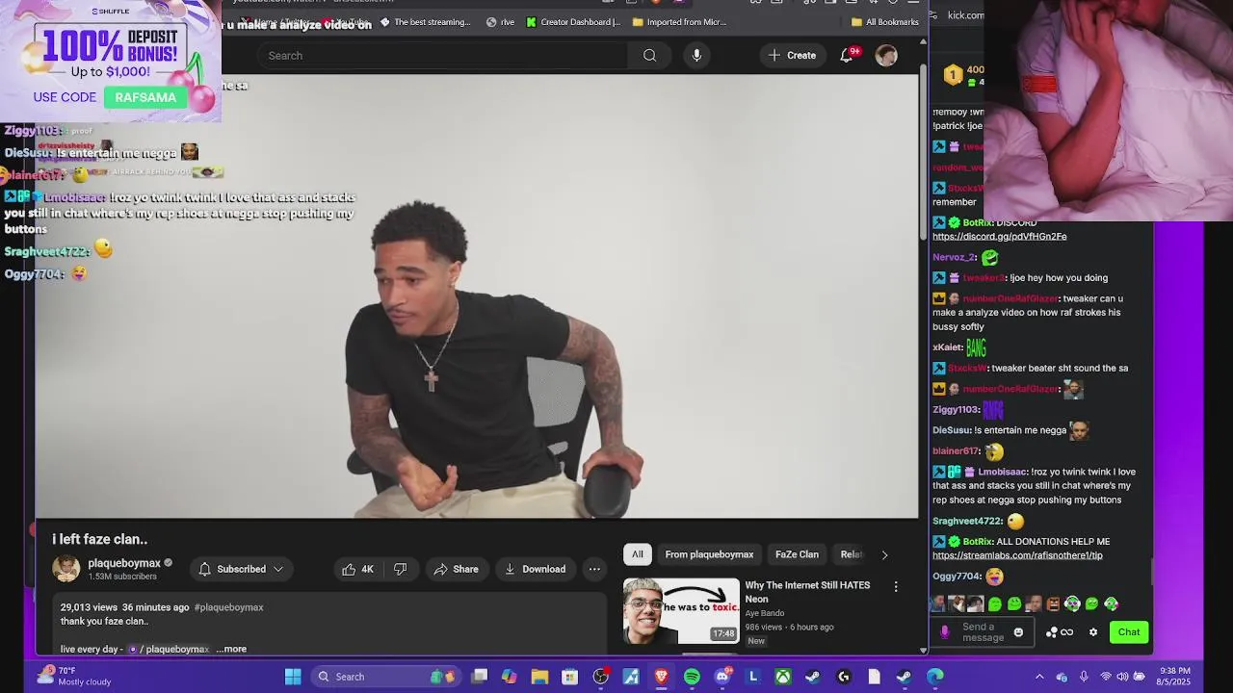Screen dimensions: 1233x693
Task: Open the Subscribed notification dropdown
Action: 241,569
